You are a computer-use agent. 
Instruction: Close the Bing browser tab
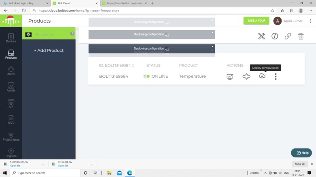click(47, 4)
